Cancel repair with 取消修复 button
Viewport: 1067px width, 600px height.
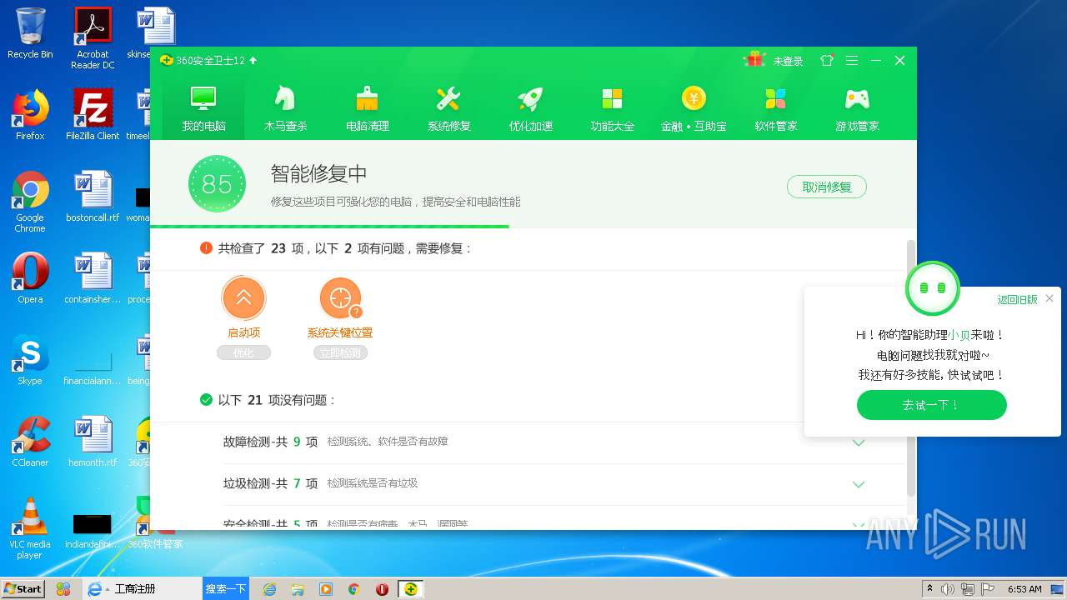coord(827,187)
